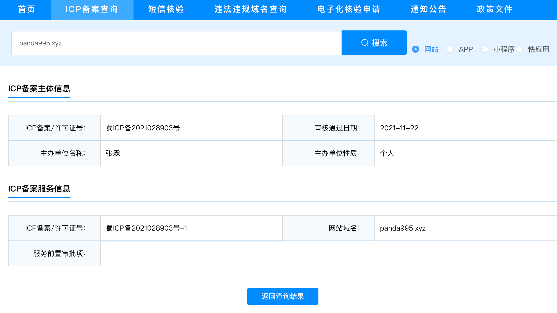Click inside the domain search input field

[x=176, y=43]
